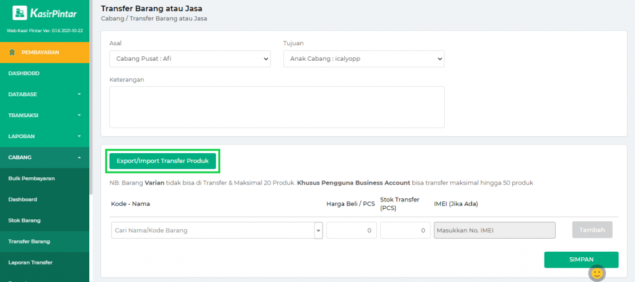Viewport: 635px width, 282px height.
Task: Open the Pembayaran menu item
Action: [40, 52]
